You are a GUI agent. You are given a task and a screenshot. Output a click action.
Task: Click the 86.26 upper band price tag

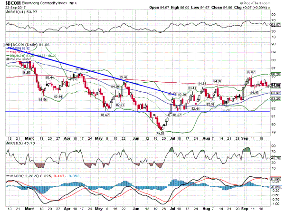click(276, 74)
